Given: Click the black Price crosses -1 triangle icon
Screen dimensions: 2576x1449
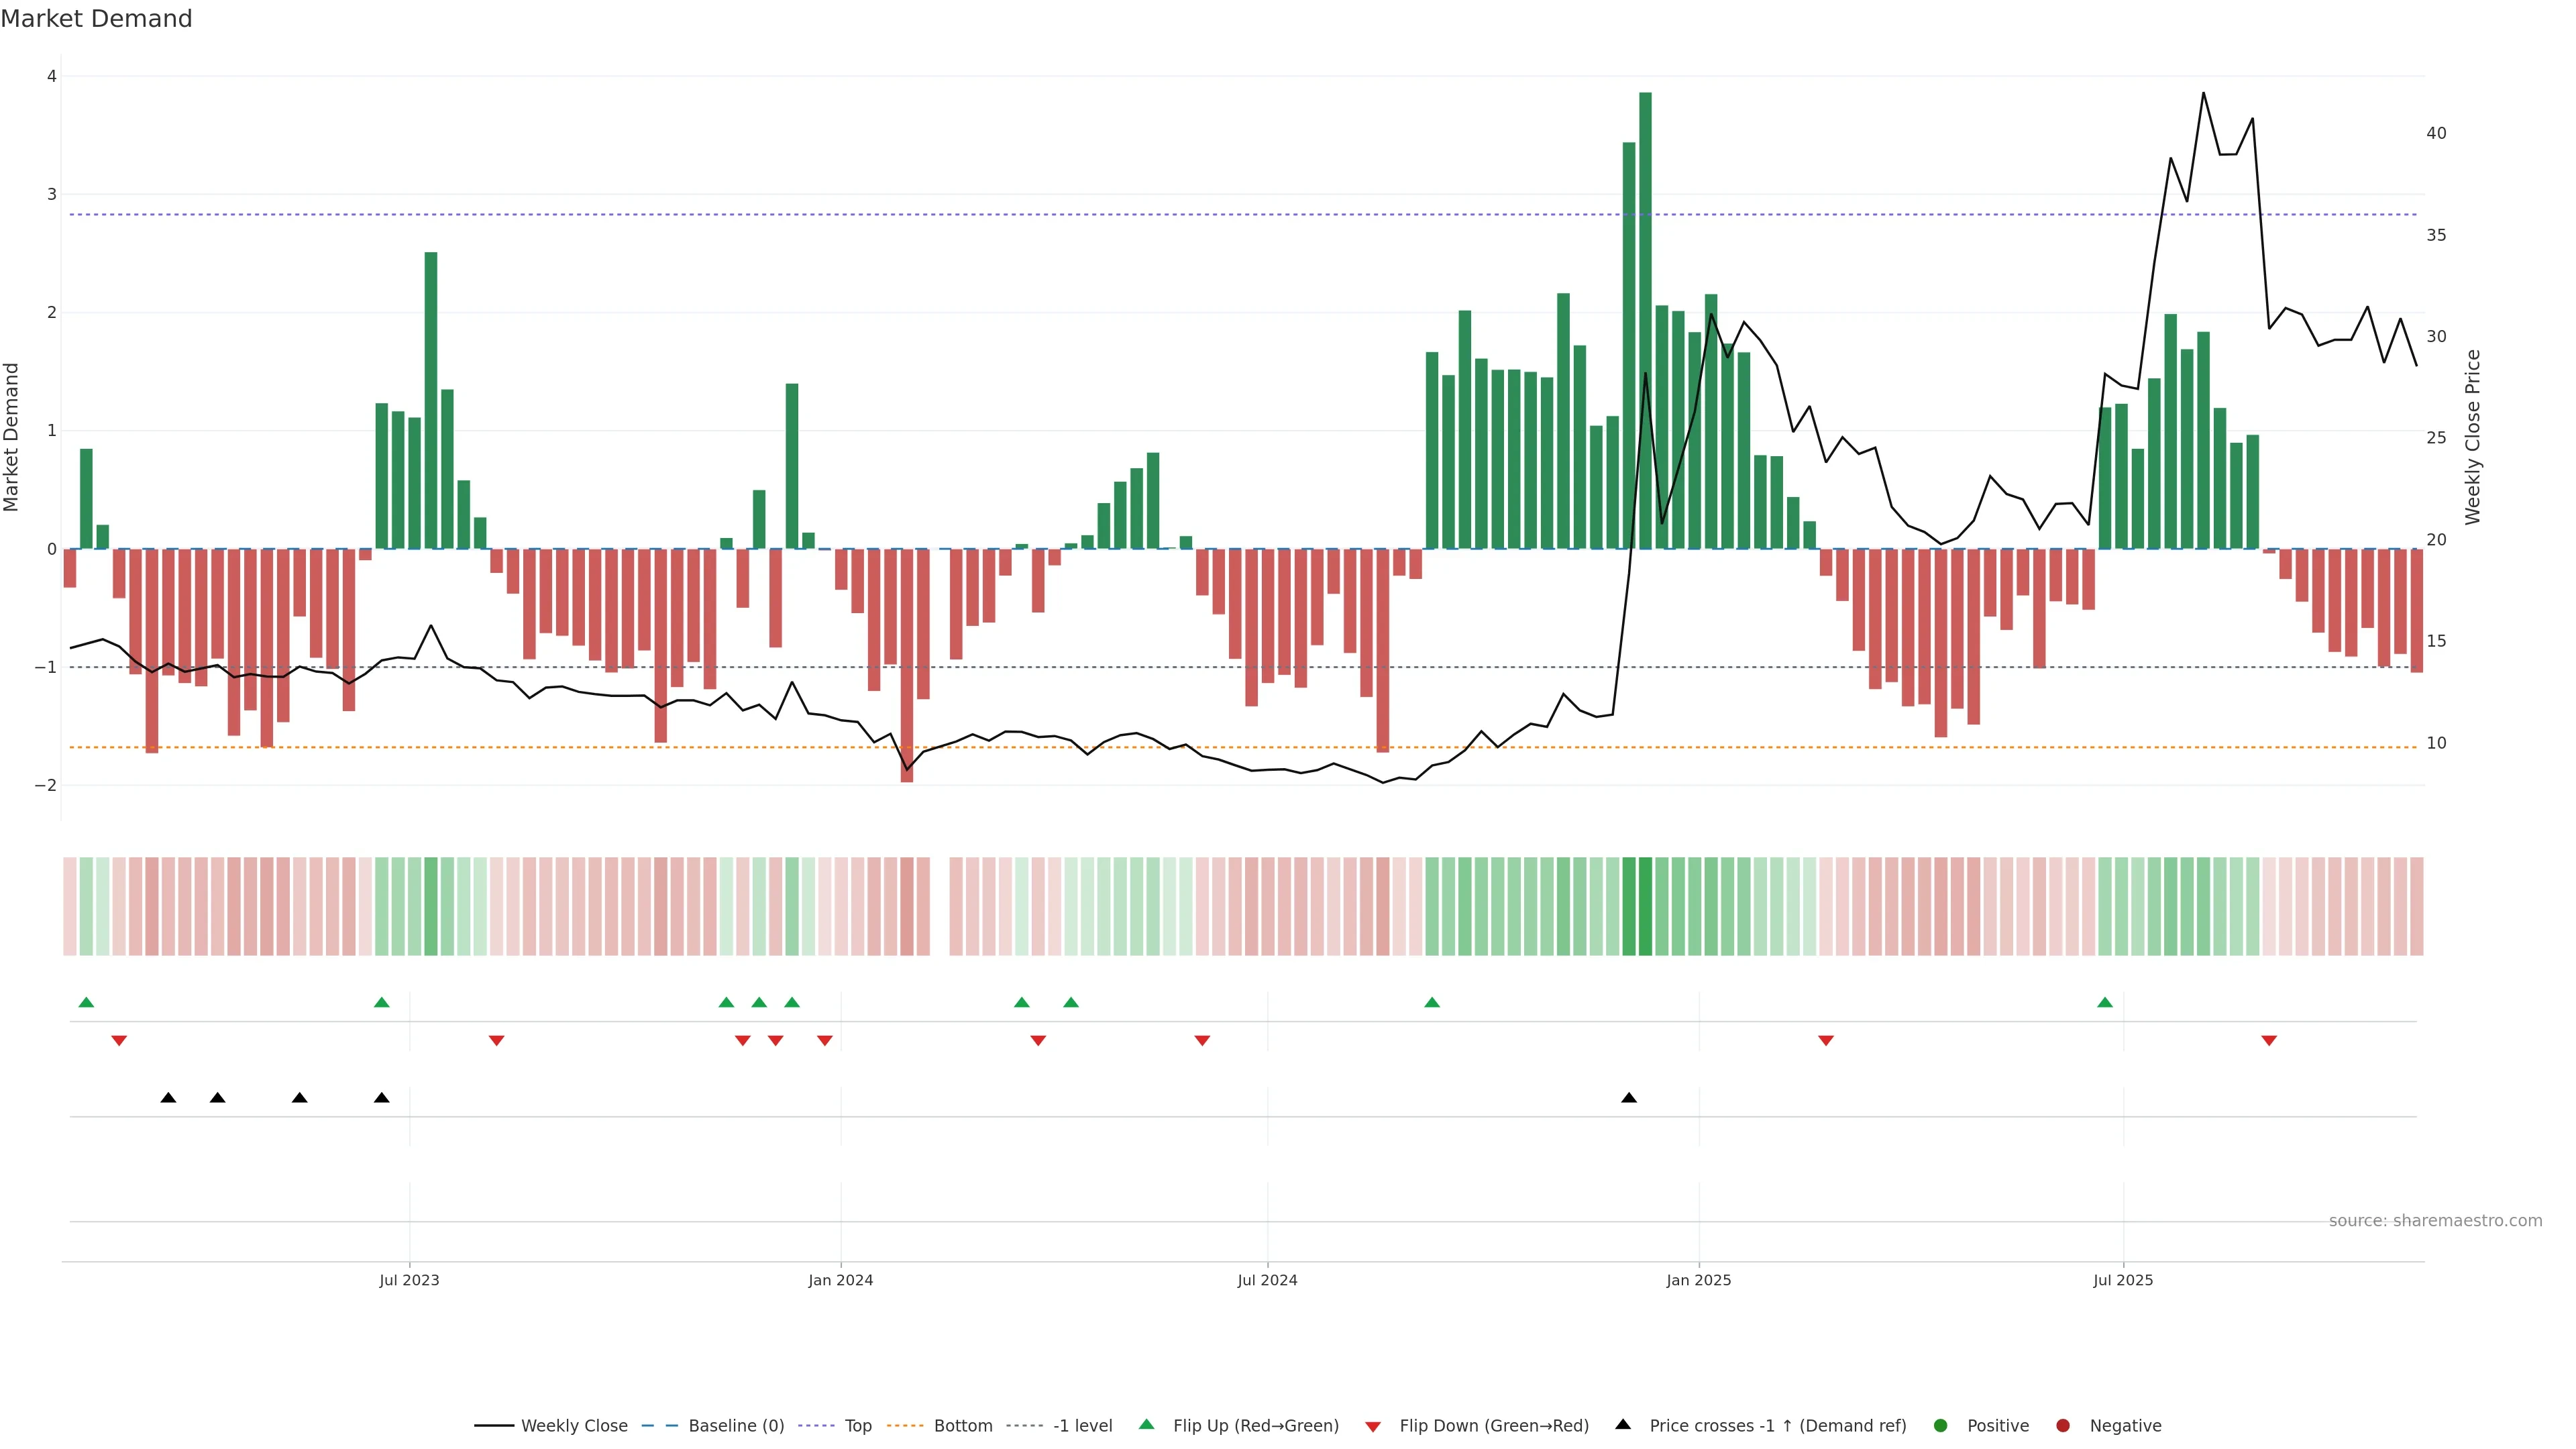Looking at the screenshot, I should coord(1623,1424).
